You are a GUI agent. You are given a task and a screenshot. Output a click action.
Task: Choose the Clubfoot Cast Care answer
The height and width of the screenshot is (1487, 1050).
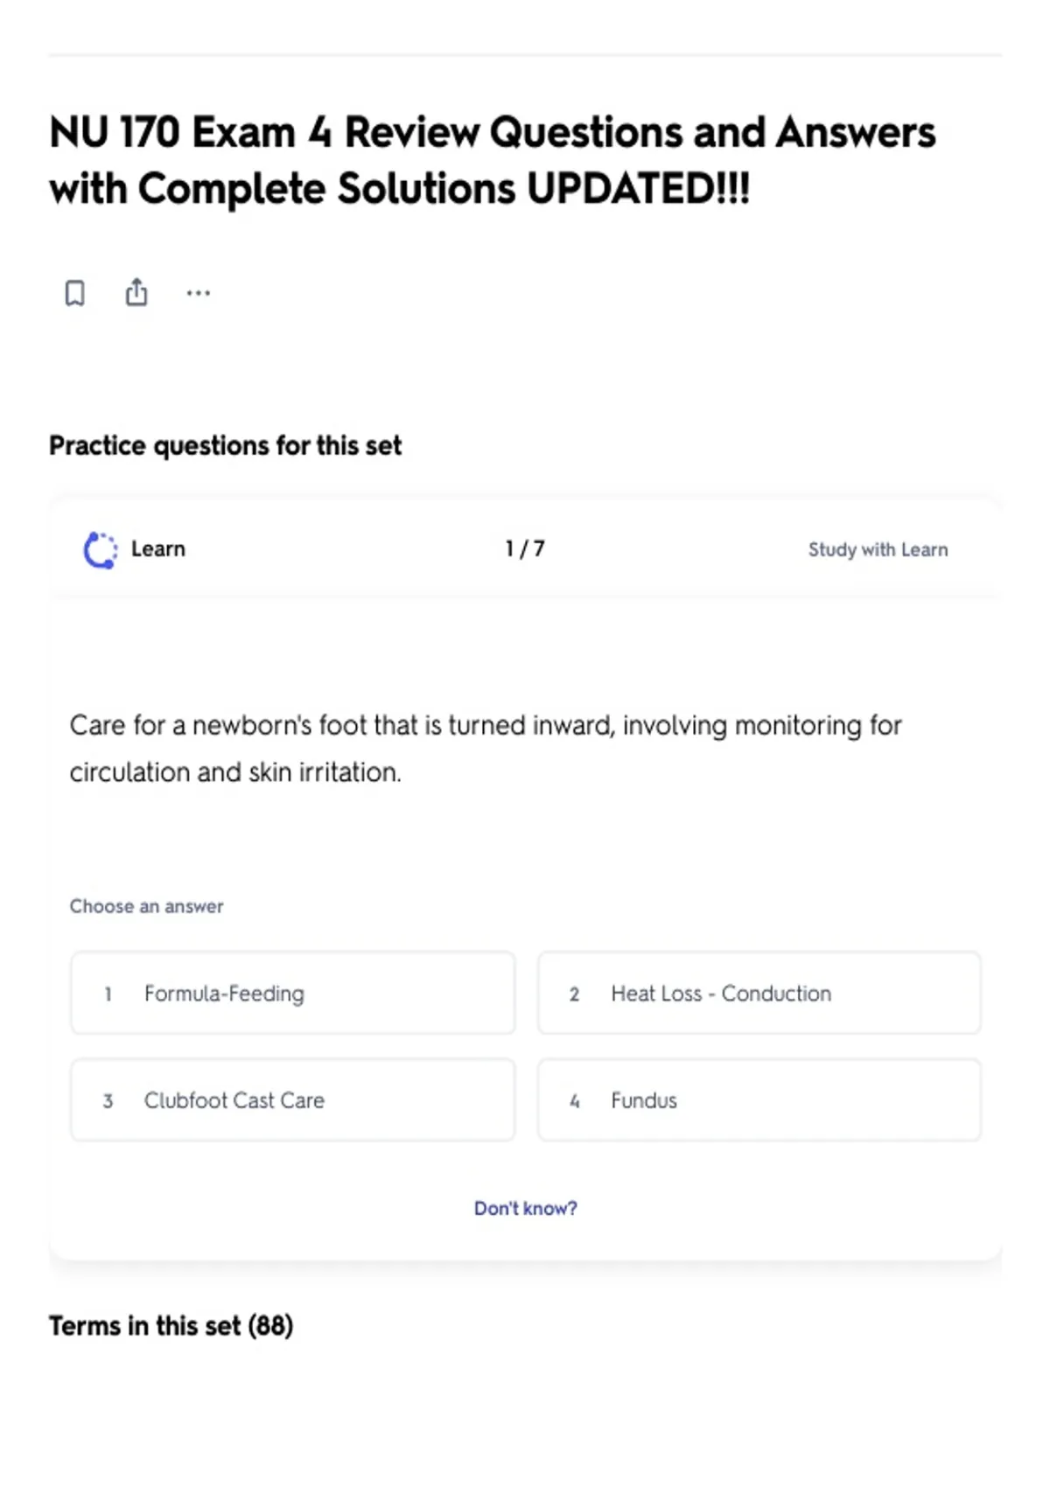[293, 1100]
